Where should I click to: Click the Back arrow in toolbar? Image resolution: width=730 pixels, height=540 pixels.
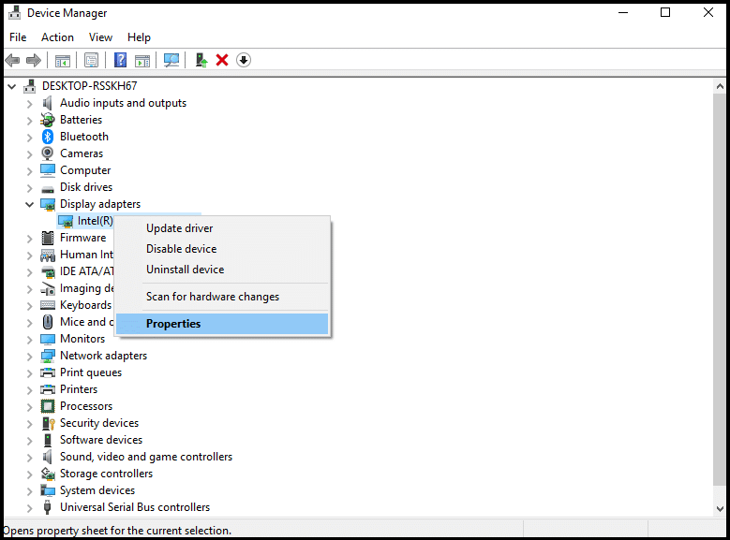point(12,60)
